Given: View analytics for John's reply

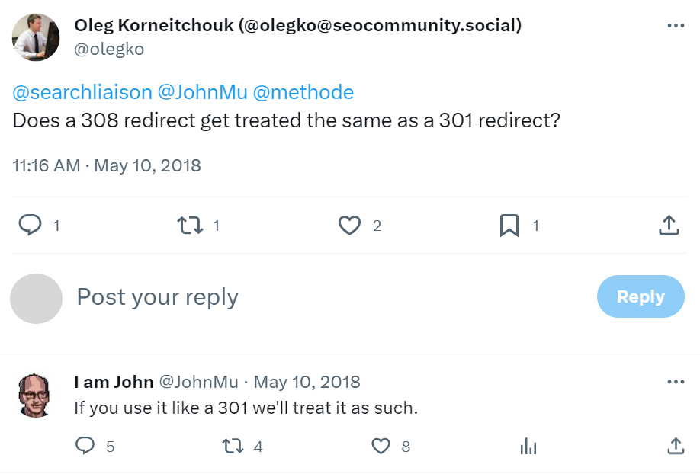Looking at the screenshot, I should (528, 447).
